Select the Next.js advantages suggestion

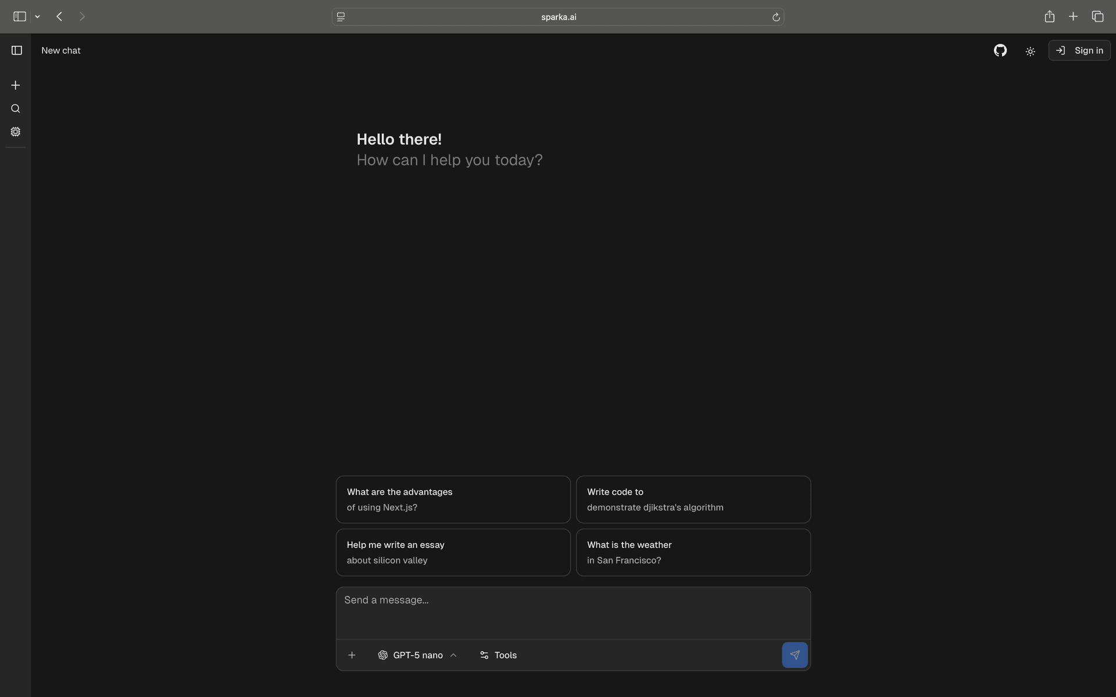click(x=453, y=500)
